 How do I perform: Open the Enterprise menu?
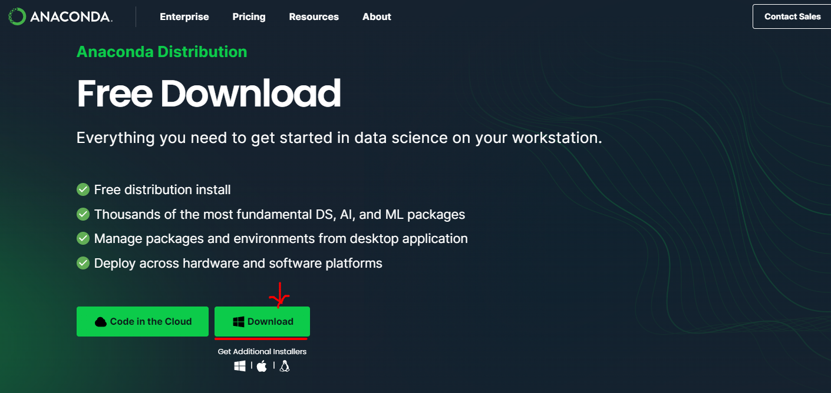[x=184, y=16]
